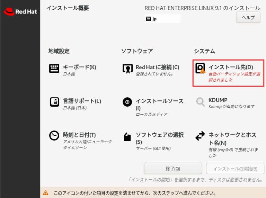Click the warning icon in bottom bar

click(x=46, y=192)
